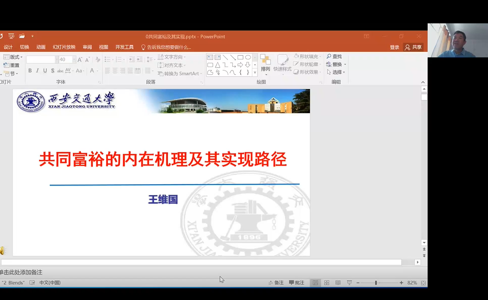This screenshot has width=488, height=300.
Task: Click the 登录 (Sign in) link
Action: [x=394, y=47]
